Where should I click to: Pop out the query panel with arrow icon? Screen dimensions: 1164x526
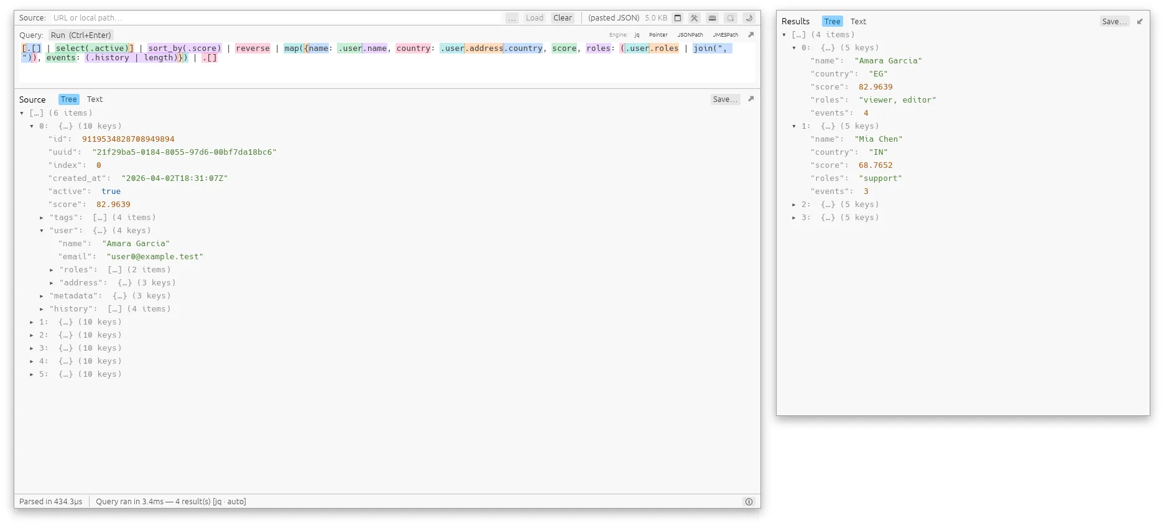tap(751, 35)
